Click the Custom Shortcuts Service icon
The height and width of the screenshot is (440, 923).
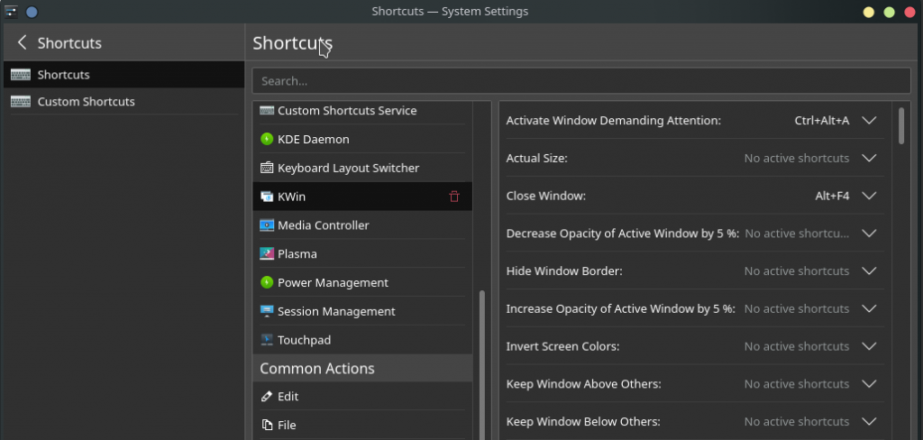(x=267, y=110)
